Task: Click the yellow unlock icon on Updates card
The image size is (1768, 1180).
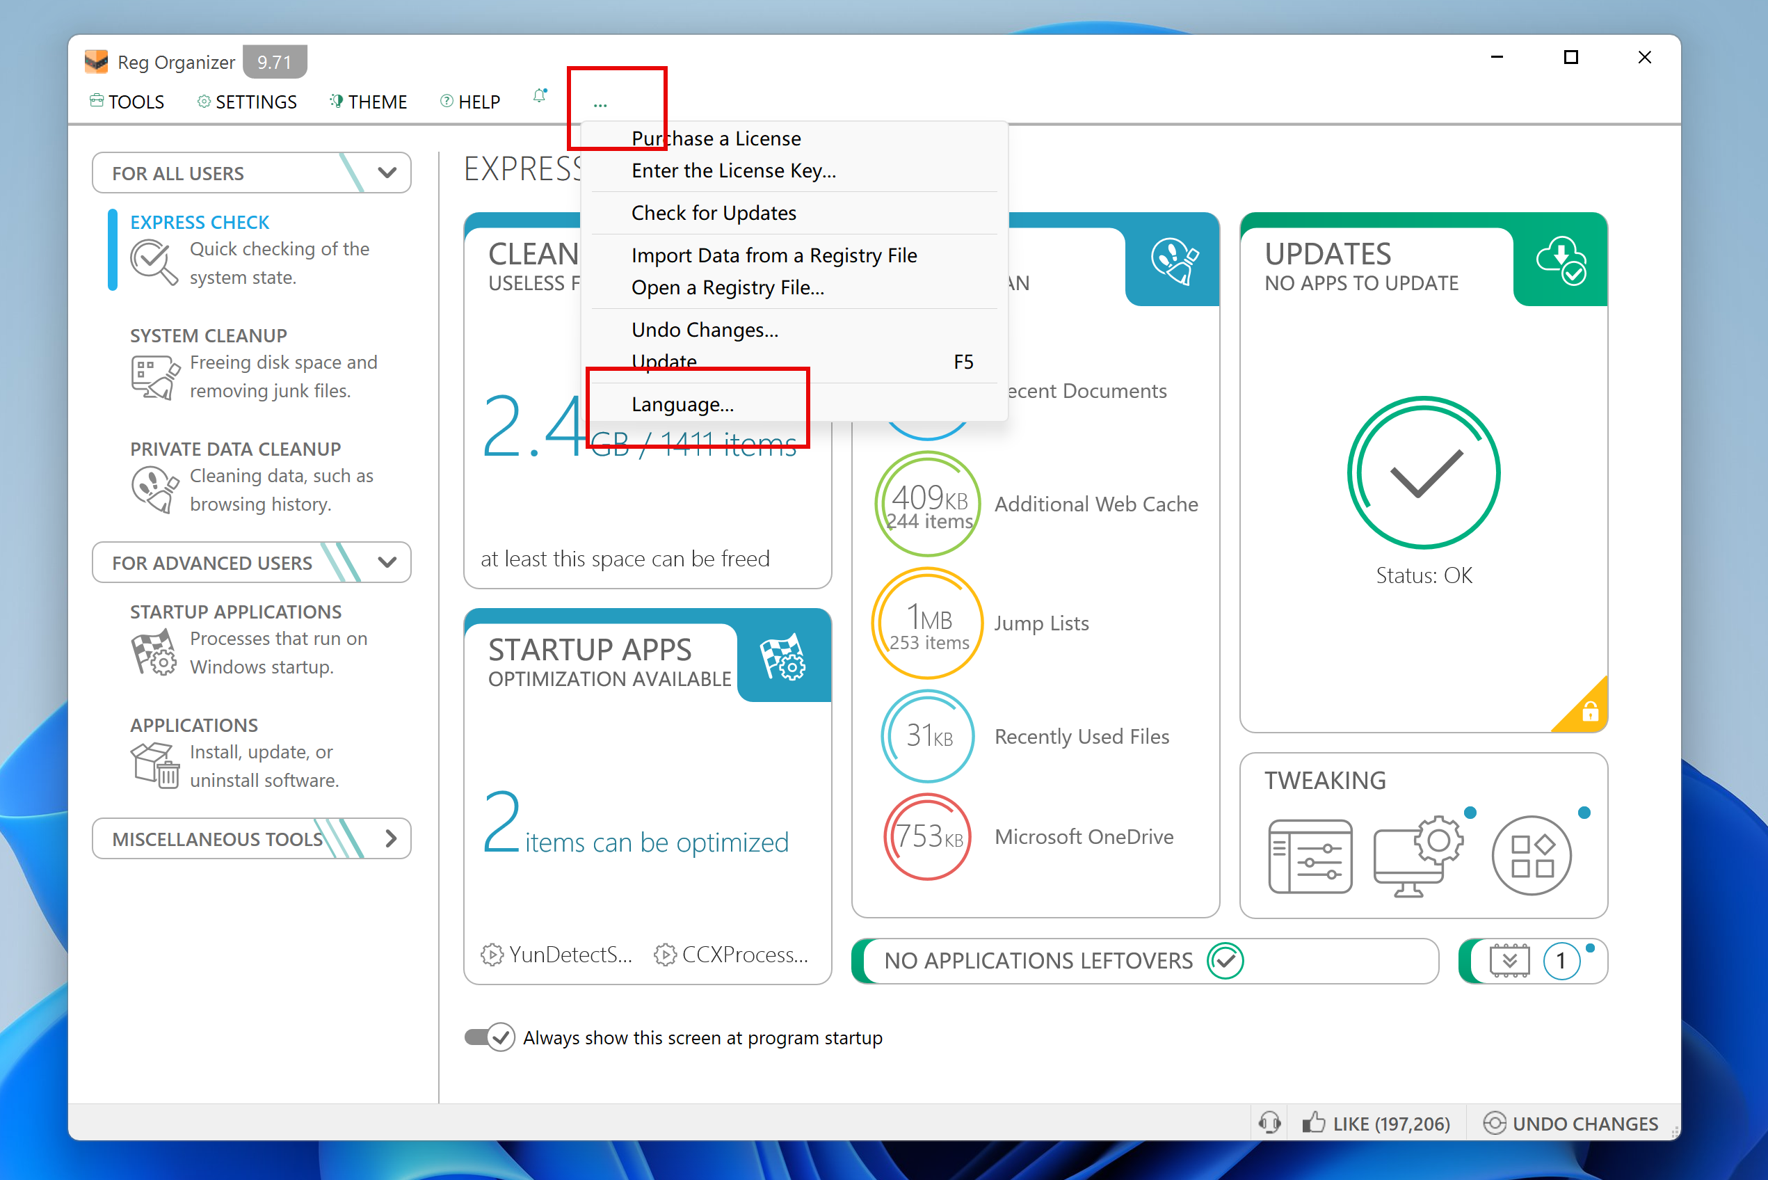Action: [1589, 711]
